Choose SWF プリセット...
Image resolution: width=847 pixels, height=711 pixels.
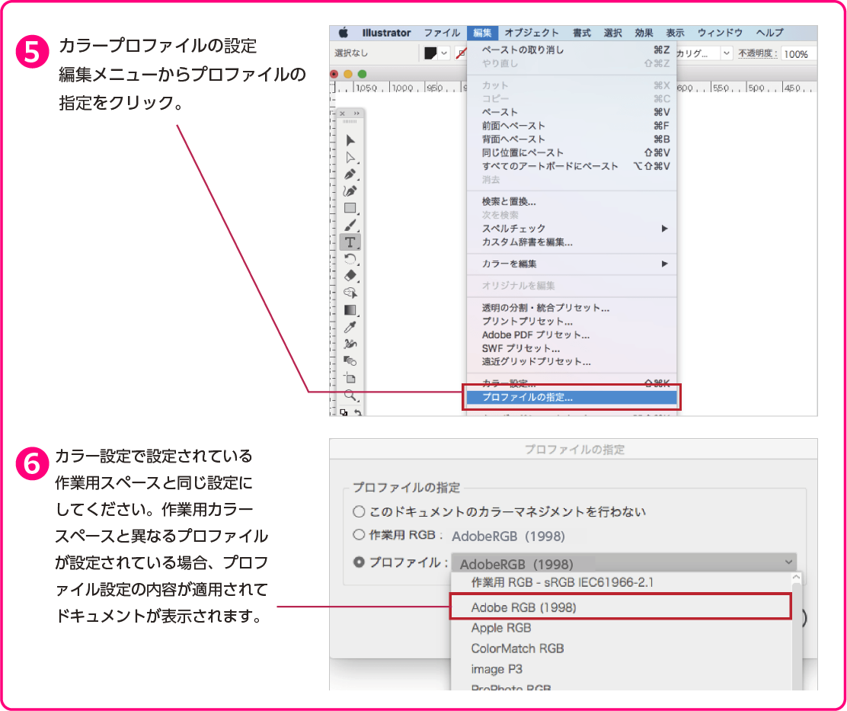point(571,348)
